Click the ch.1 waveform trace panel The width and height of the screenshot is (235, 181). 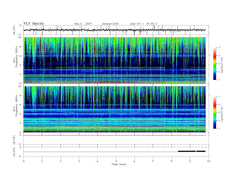(116, 30)
